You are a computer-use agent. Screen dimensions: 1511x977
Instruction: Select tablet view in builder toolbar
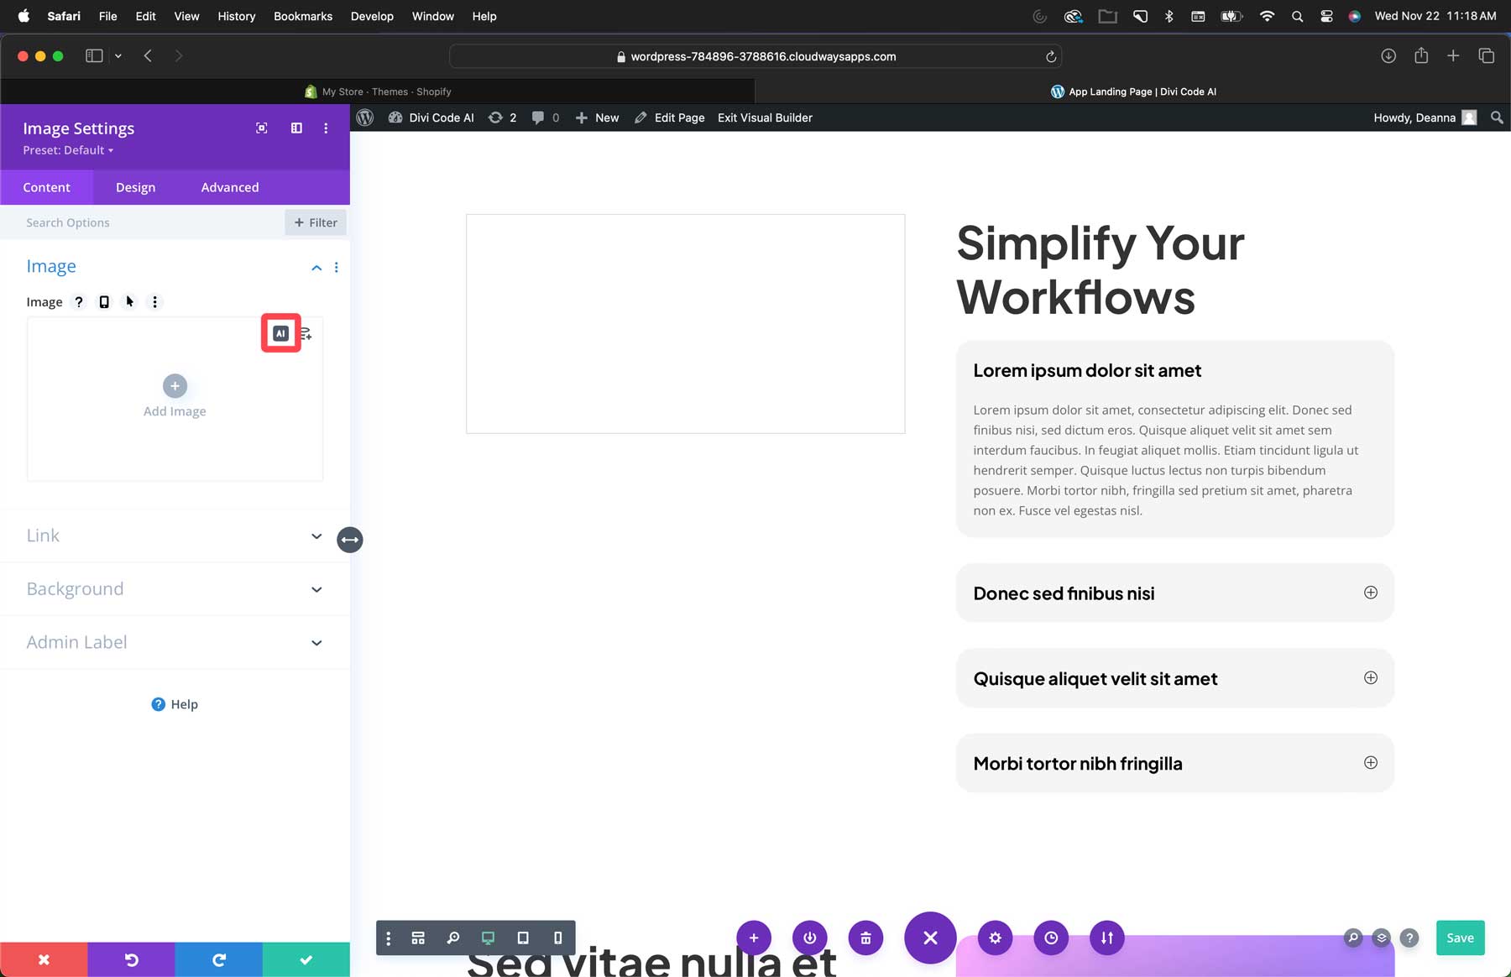click(x=523, y=938)
